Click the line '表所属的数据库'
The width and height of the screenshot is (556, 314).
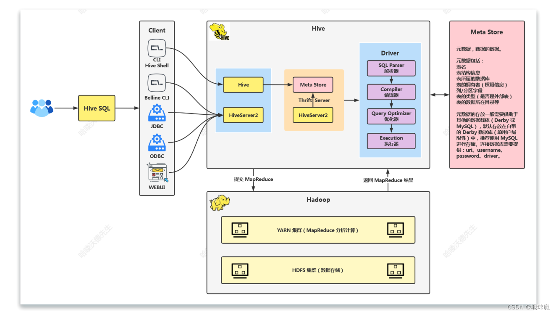tap(473, 79)
